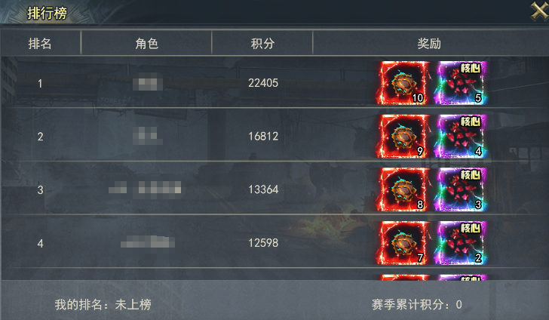The image size is (549, 320).
Task: Close the 排行榜 leaderboard window
Action: pyautogui.click(x=539, y=11)
